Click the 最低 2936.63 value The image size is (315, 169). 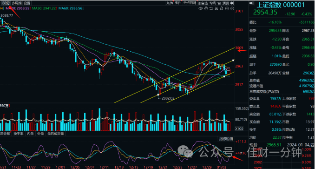308,56
